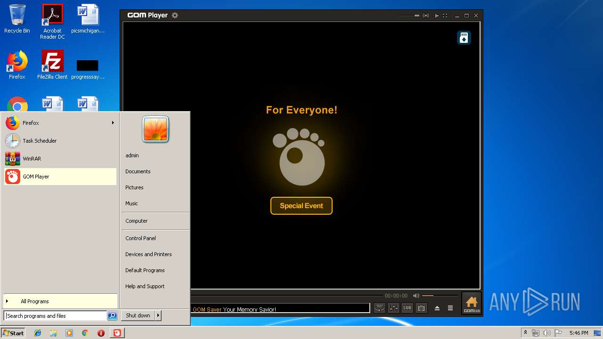The width and height of the screenshot is (603, 339).
Task: Go to GOMlab home button
Action: coord(471,304)
